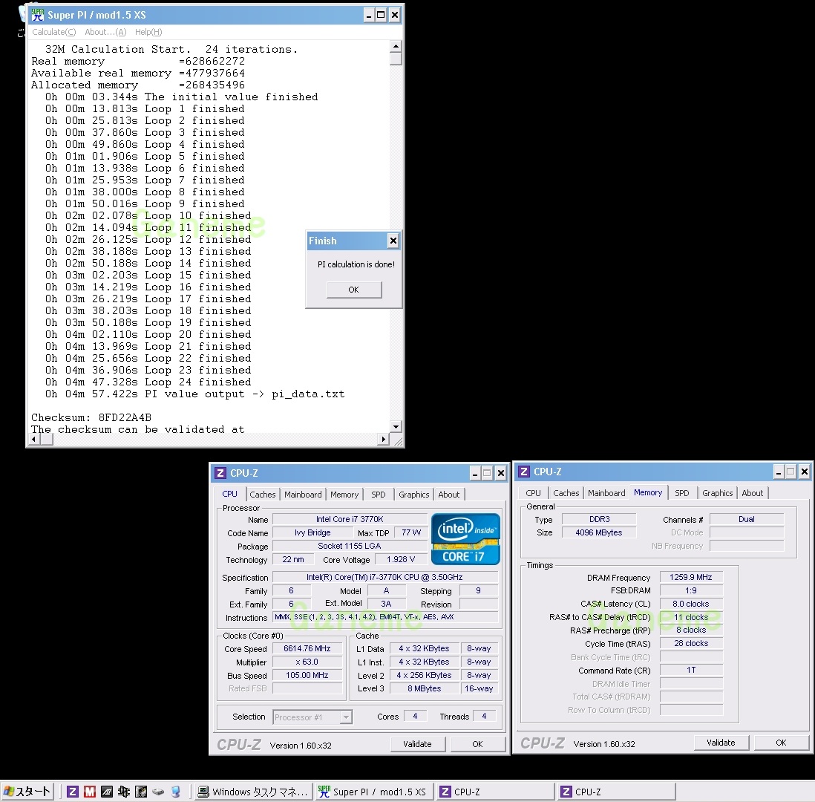
Task: Click the left CPU-Z window's title icon
Action: coord(220,473)
